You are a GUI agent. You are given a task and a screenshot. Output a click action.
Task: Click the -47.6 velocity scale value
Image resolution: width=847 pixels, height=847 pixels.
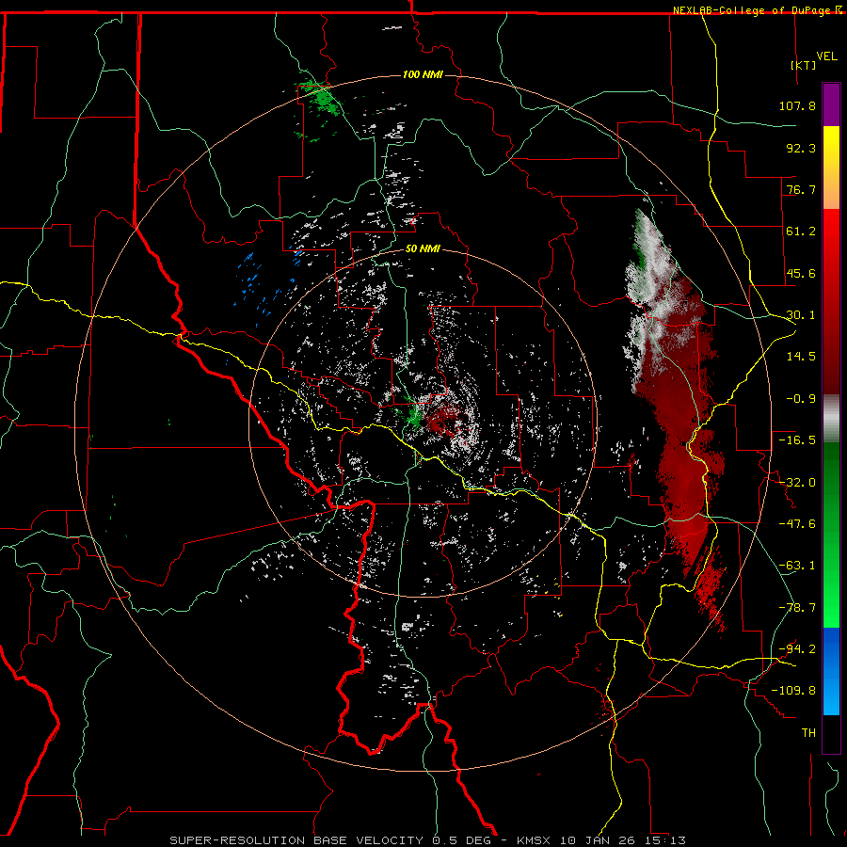797,524
